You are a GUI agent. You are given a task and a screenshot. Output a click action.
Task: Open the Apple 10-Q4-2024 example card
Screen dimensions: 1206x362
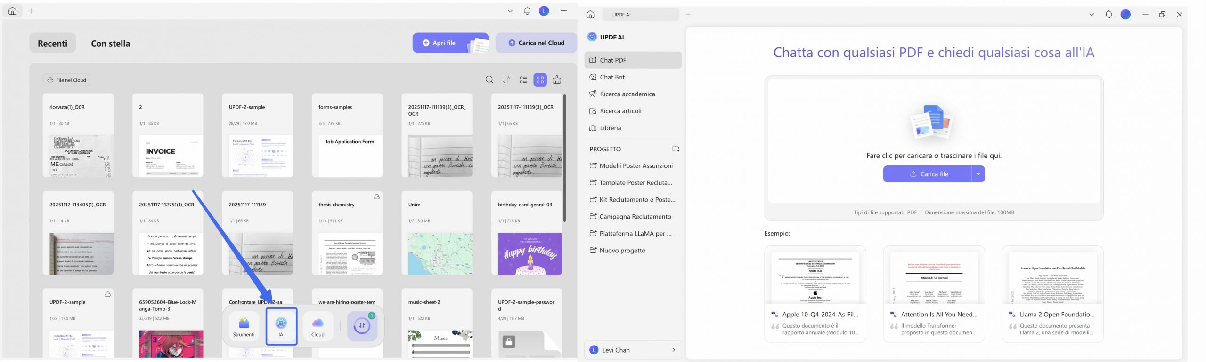(815, 294)
